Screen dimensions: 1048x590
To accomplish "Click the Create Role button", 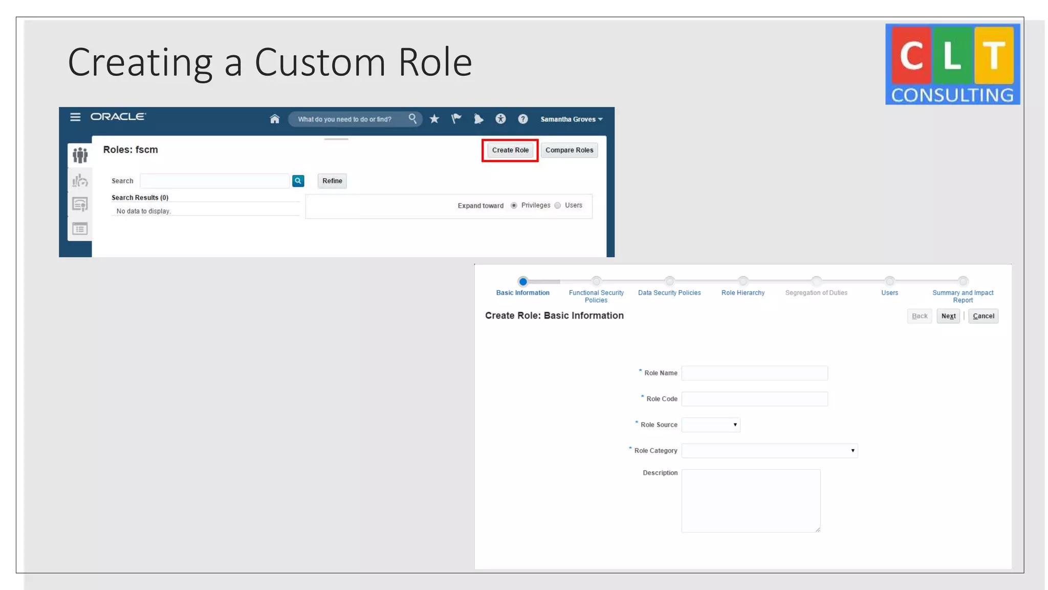I will pyautogui.click(x=510, y=150).
